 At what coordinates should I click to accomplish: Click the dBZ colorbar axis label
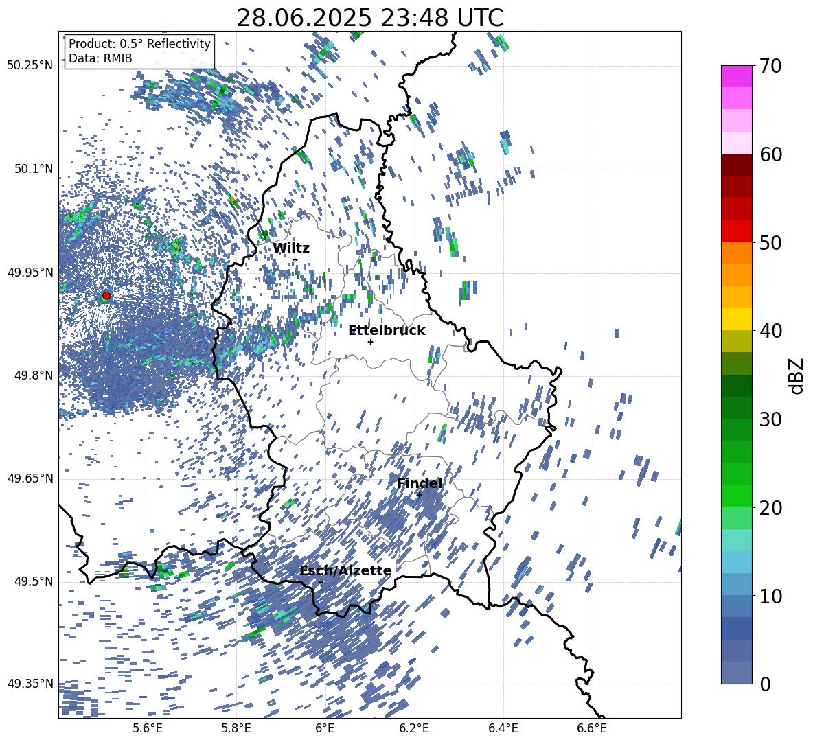coord(797,375)
